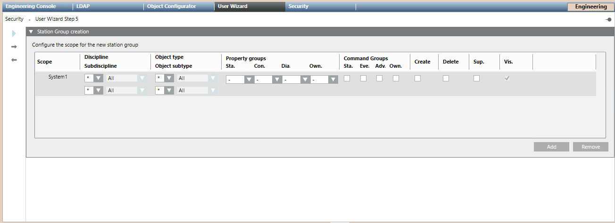Select the System1 scope row
The width and height of the screenshot is (615, 223).
click(58, 77)
